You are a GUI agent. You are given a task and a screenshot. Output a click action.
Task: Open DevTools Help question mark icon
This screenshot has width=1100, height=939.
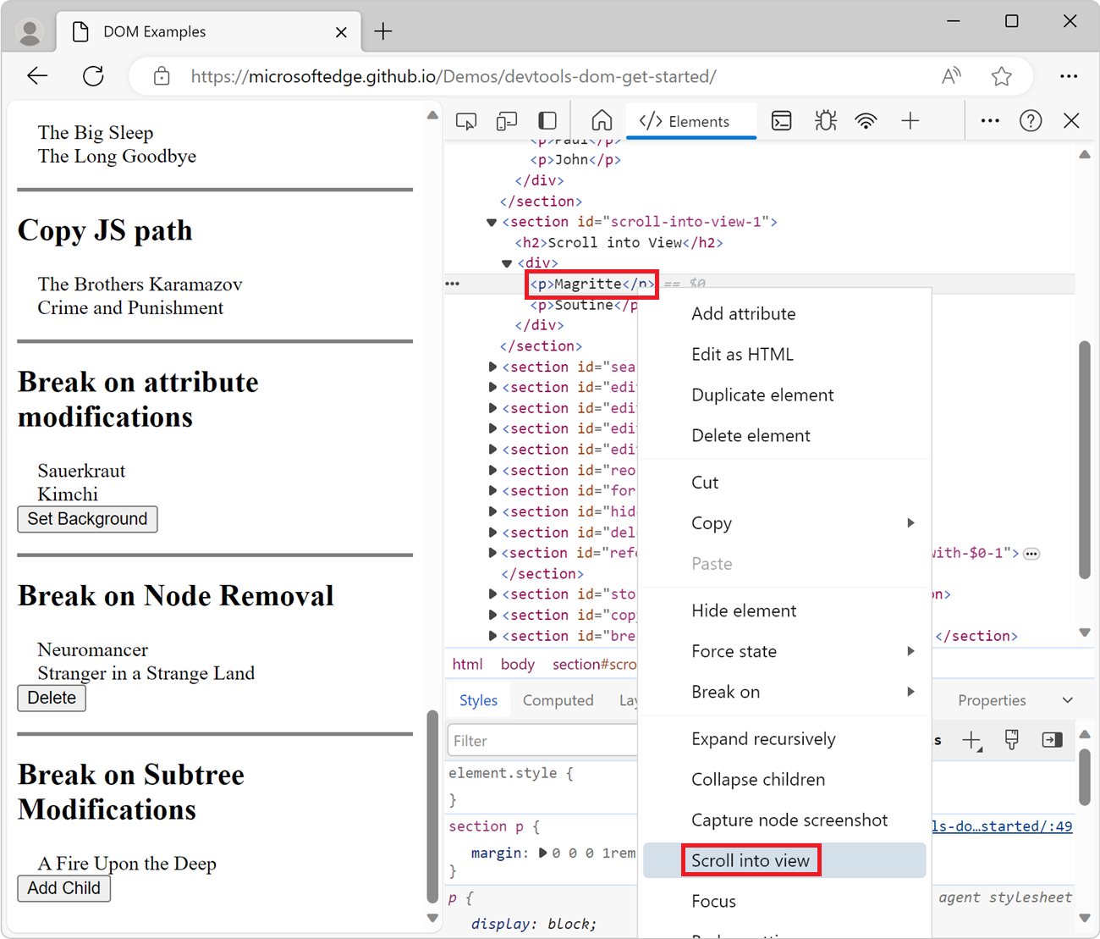tap(1030, 121)
